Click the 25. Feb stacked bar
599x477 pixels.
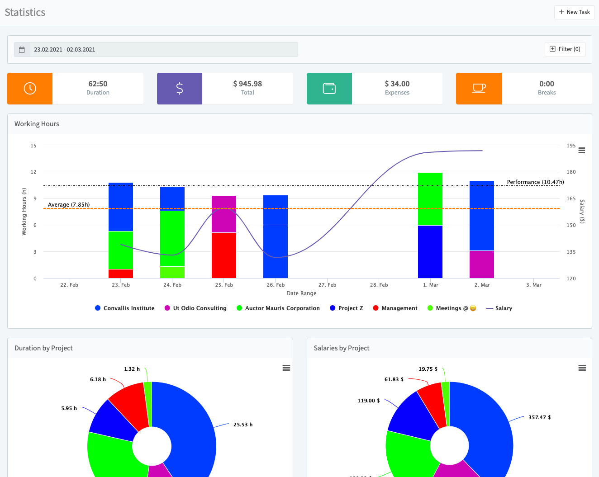point(224,237)
